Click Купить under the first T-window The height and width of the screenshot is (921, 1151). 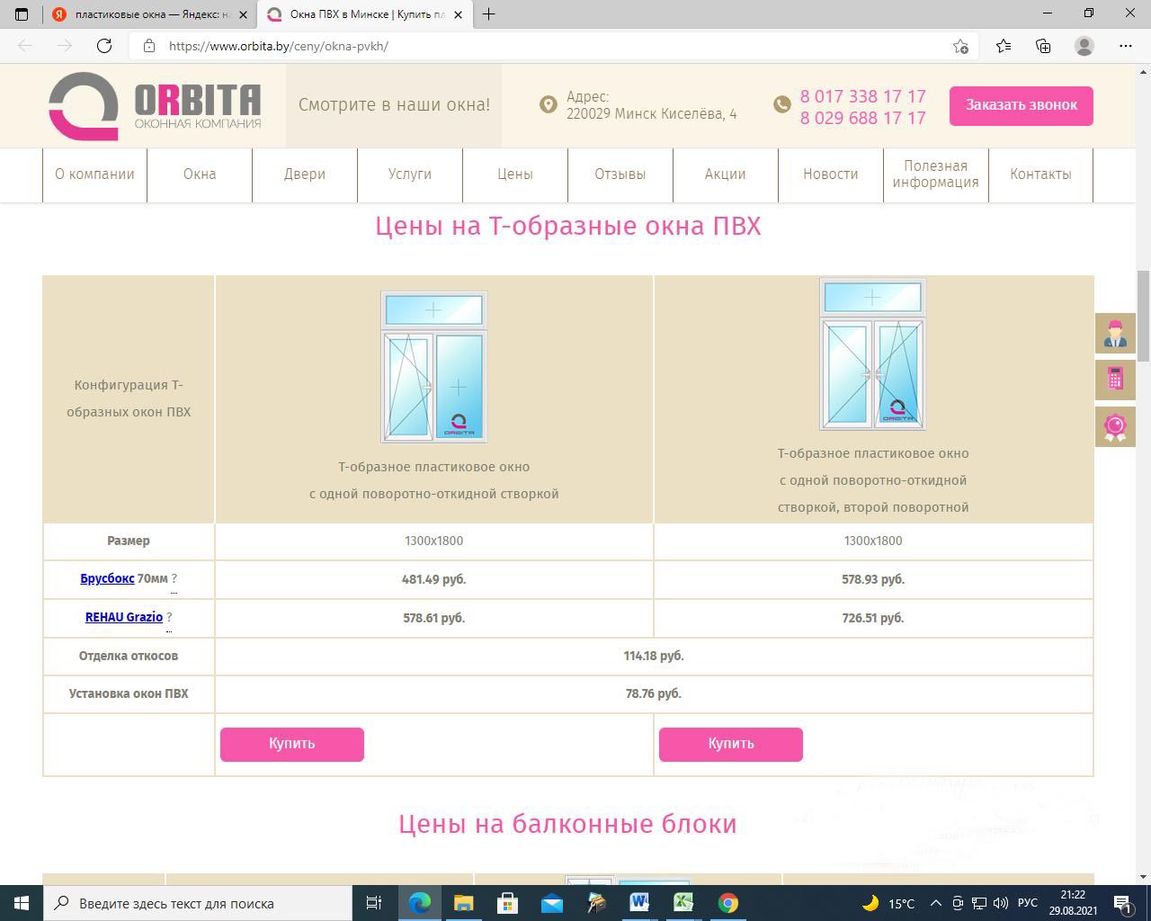292,744
